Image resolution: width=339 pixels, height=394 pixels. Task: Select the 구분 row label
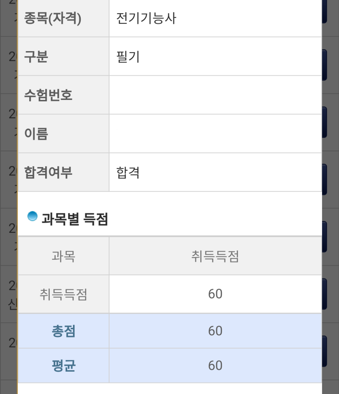36,58
